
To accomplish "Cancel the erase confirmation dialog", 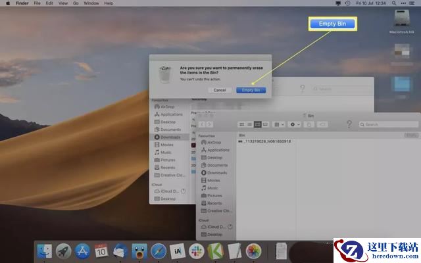I will click(x=220, y=90).
